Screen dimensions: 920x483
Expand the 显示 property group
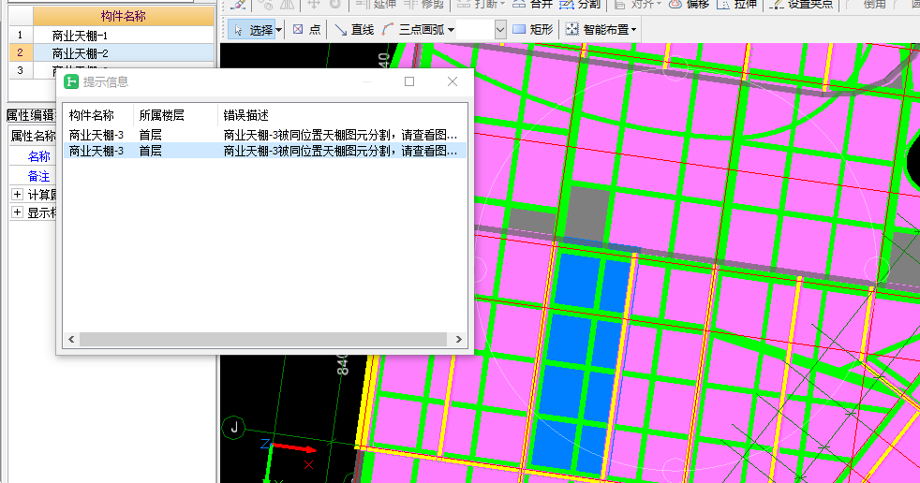[17, 212]
